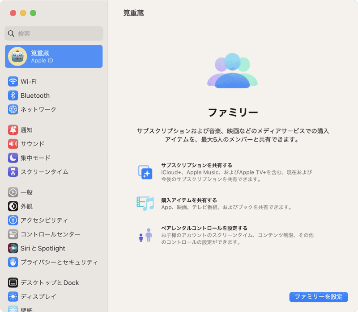Open the 筧重蔵 Apple ID profile
Viewport: 358px width, 312px height.
click(x=54, y=56)
